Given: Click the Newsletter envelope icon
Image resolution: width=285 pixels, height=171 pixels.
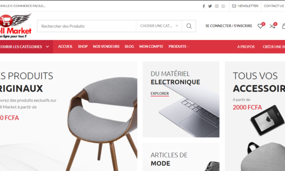Looking at the screenshot, I should (234, 6).
